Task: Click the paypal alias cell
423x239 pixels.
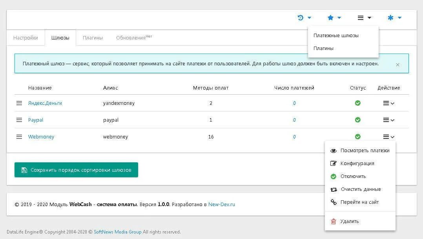Action: 111,120
